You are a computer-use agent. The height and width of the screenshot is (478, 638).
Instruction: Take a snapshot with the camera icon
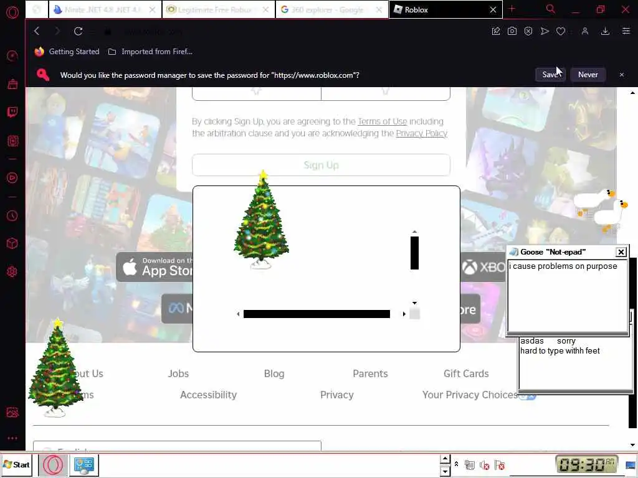coord(512,31)
